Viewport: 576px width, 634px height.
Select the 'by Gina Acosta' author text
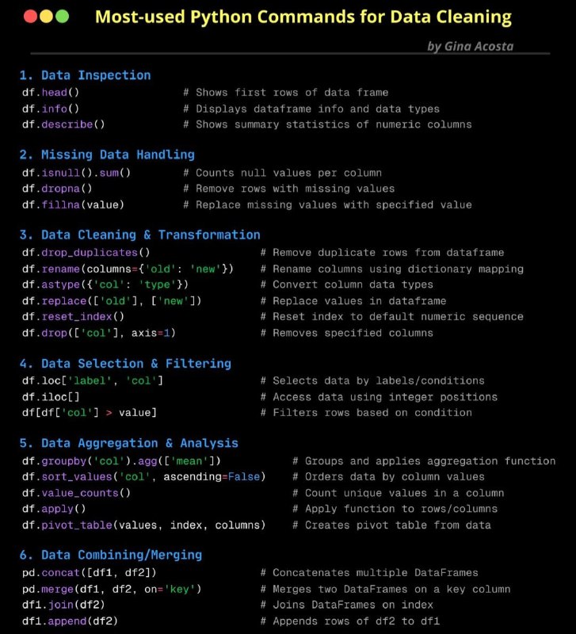[x=471, y=47]
